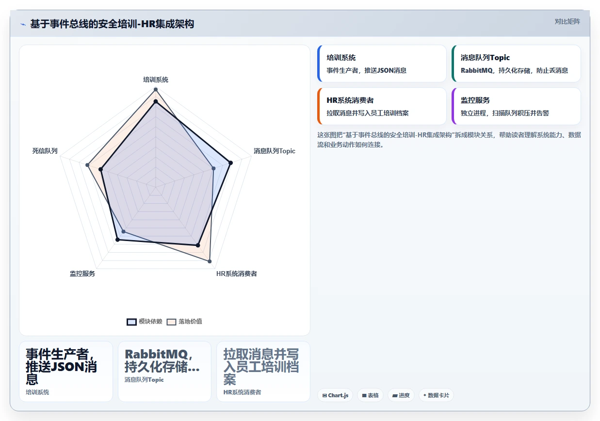Click the HR系统消费者 radar axis label
This screenshot has width=600, height=421.
click(237, 274)
